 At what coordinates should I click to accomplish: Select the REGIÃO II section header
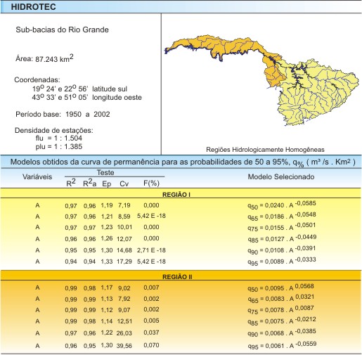click(177, 277)
